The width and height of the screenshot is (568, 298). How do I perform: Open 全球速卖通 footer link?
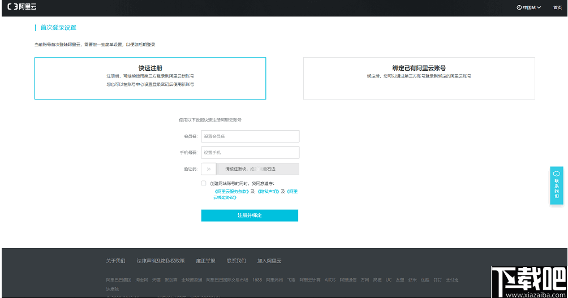coord(192,280)
